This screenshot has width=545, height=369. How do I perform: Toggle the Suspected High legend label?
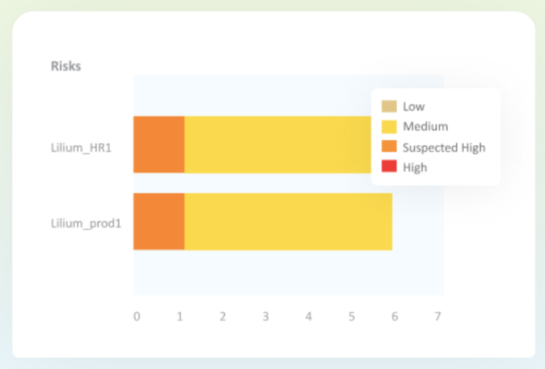[444, 147]
